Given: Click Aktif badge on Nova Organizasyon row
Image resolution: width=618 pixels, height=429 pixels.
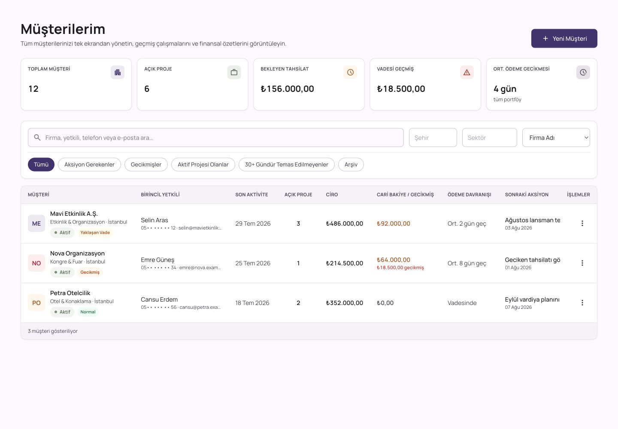Looking at the screenshot, I should point(62,272).
